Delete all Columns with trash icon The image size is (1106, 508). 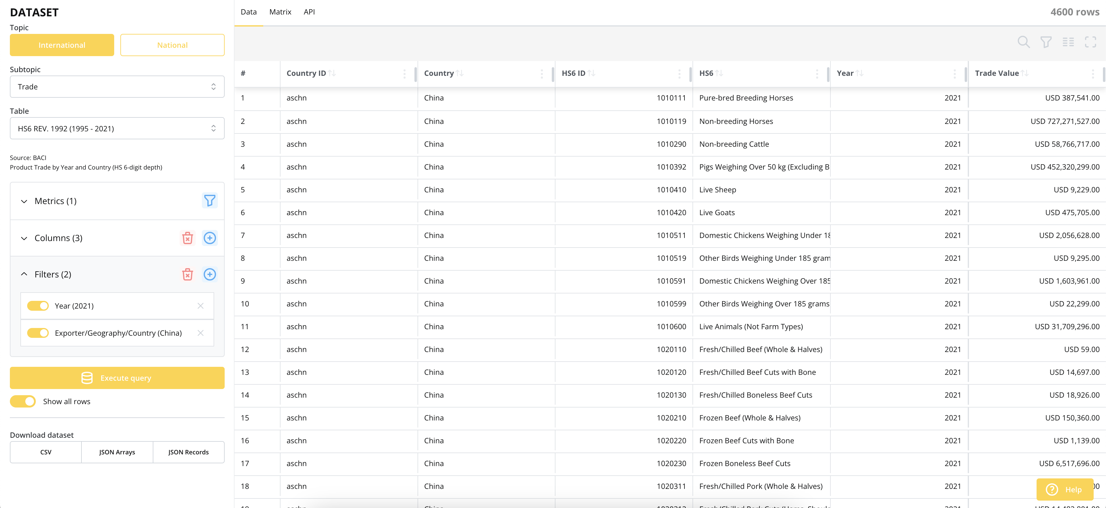pos(187,238)
